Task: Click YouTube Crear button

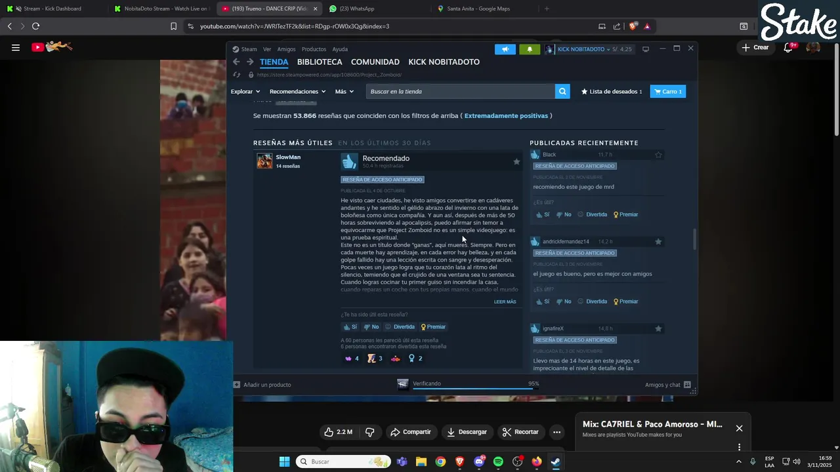Action: pos(755,47)
